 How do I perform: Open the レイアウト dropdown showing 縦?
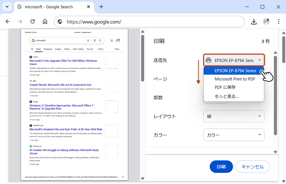coord(234,116)
